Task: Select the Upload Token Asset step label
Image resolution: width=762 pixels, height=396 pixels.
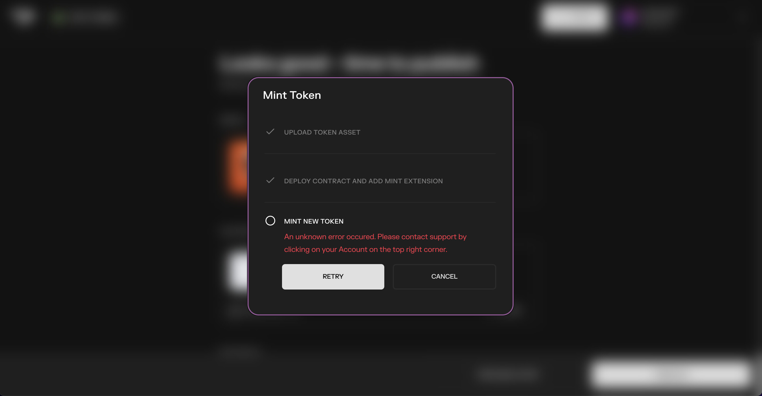Action: 322,132
